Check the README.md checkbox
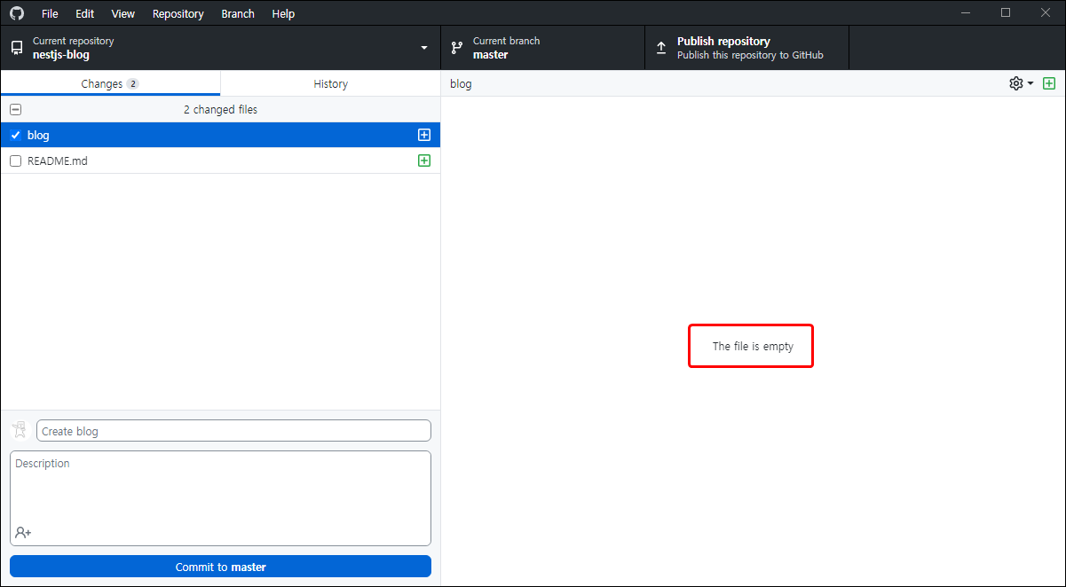Image resolution: width=1066 pixels, height=587 pixels. coord(15,160)
